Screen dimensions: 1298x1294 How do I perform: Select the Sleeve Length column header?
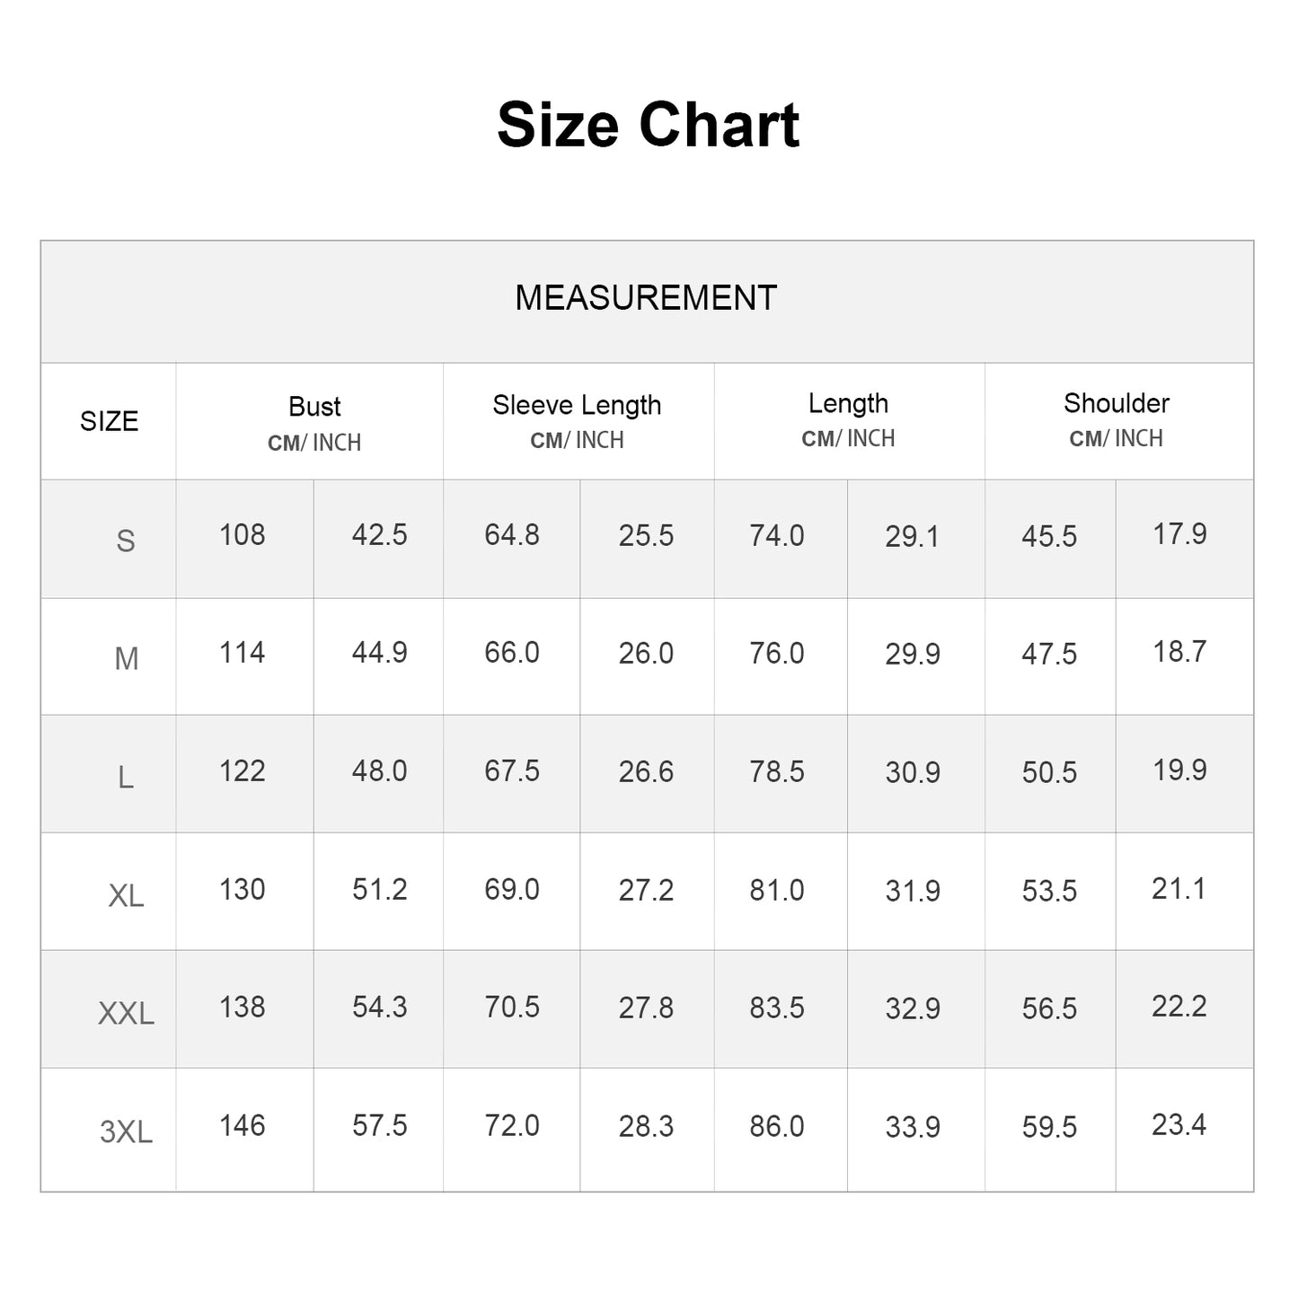pos(577,405)
